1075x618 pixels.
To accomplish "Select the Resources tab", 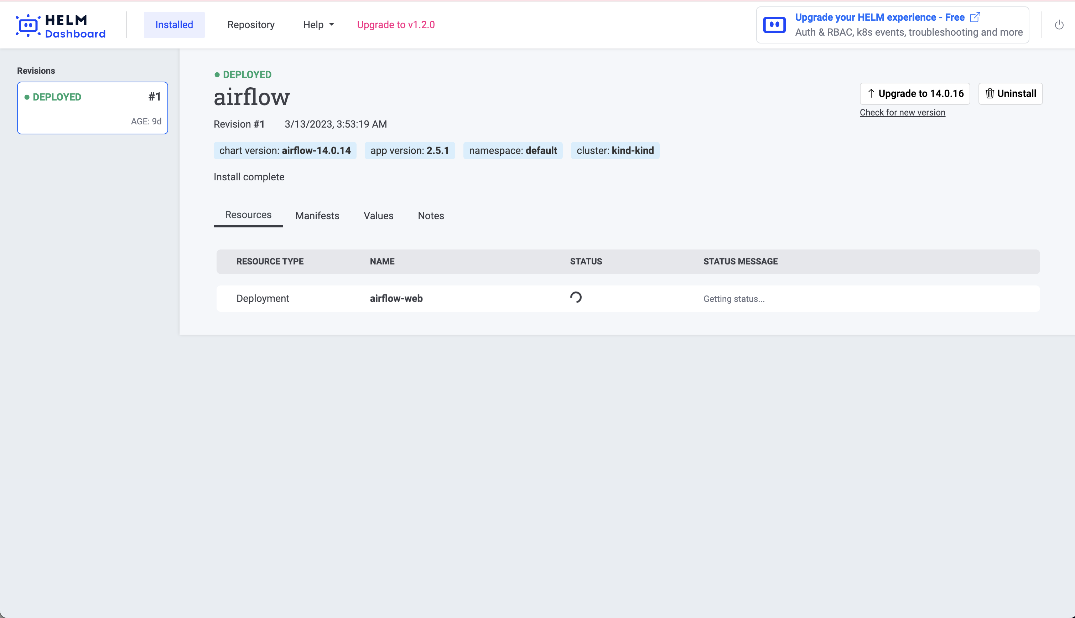I will coord(248,215).
